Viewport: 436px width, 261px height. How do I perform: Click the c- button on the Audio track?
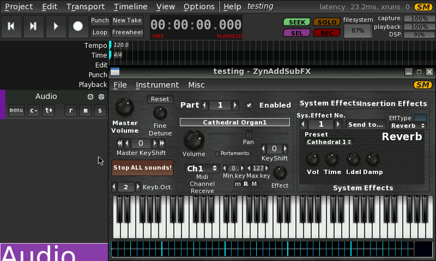[x=34, y=110]
